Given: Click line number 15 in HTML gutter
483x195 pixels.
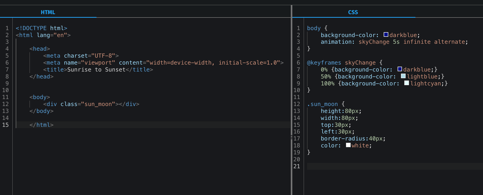Looking at the screenshot, I should [5, 125].
